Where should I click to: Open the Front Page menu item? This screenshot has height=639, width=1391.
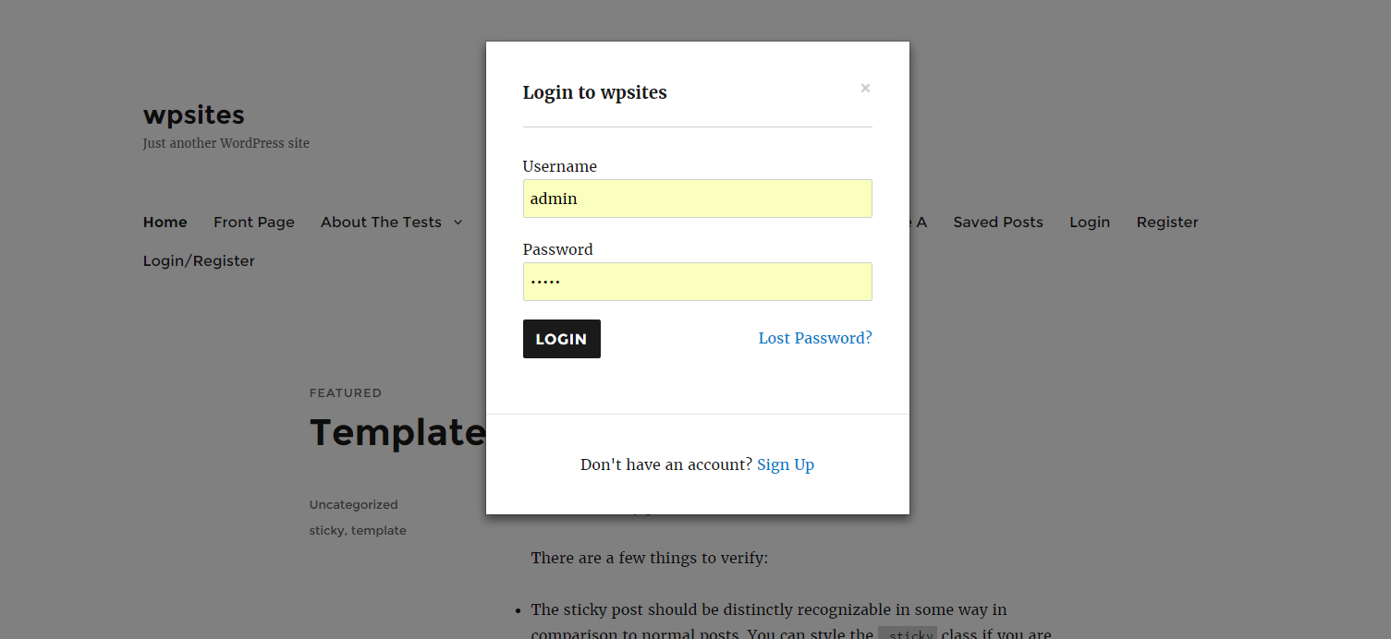tap(253, 223)
